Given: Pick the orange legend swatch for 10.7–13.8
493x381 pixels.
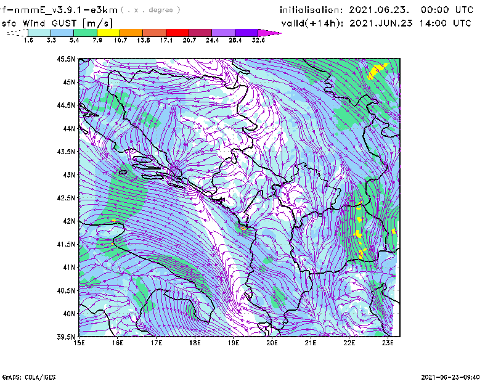Looking at the screenshot, I should [x=131, y=33].
